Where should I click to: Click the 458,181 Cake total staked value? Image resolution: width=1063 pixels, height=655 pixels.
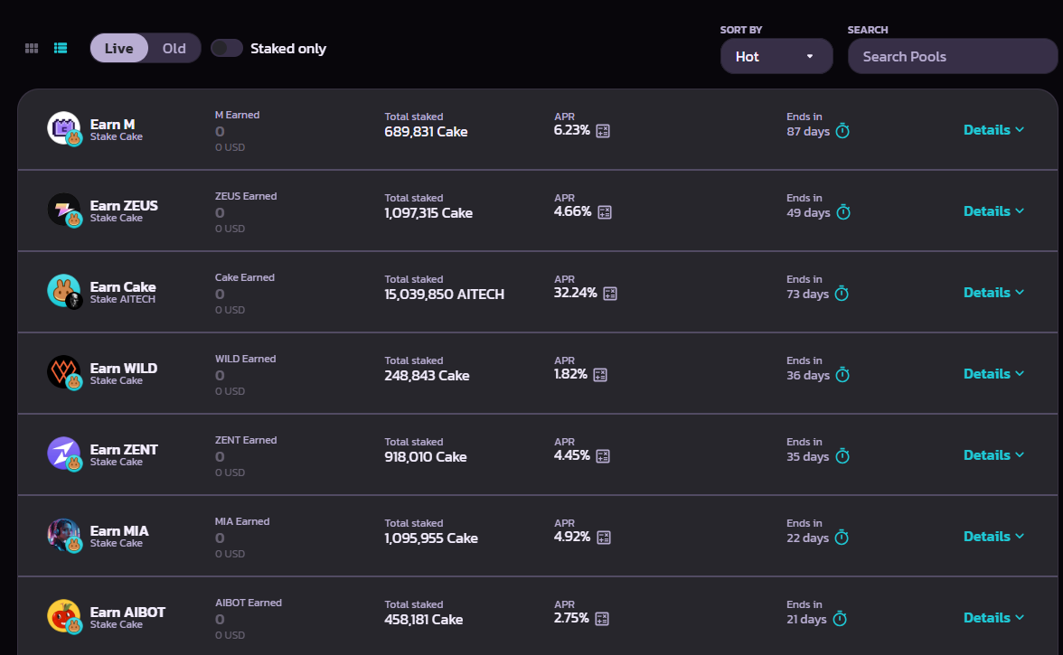coord(424,619)
